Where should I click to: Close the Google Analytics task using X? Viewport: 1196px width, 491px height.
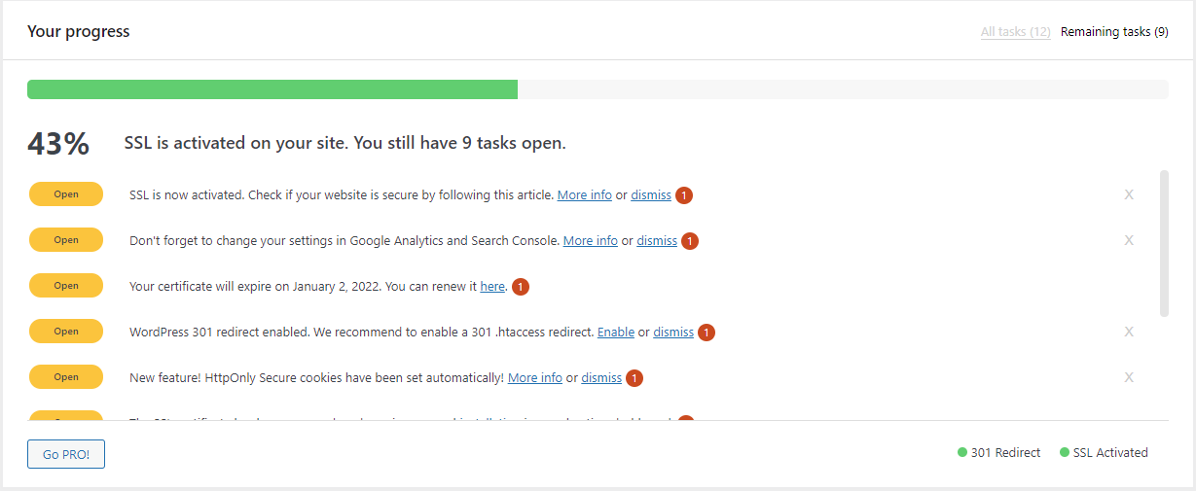tap(1129, 240)
